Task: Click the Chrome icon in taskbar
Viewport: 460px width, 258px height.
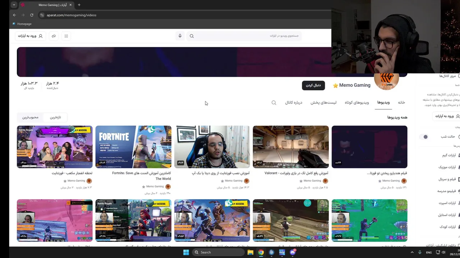Action: 261,252
